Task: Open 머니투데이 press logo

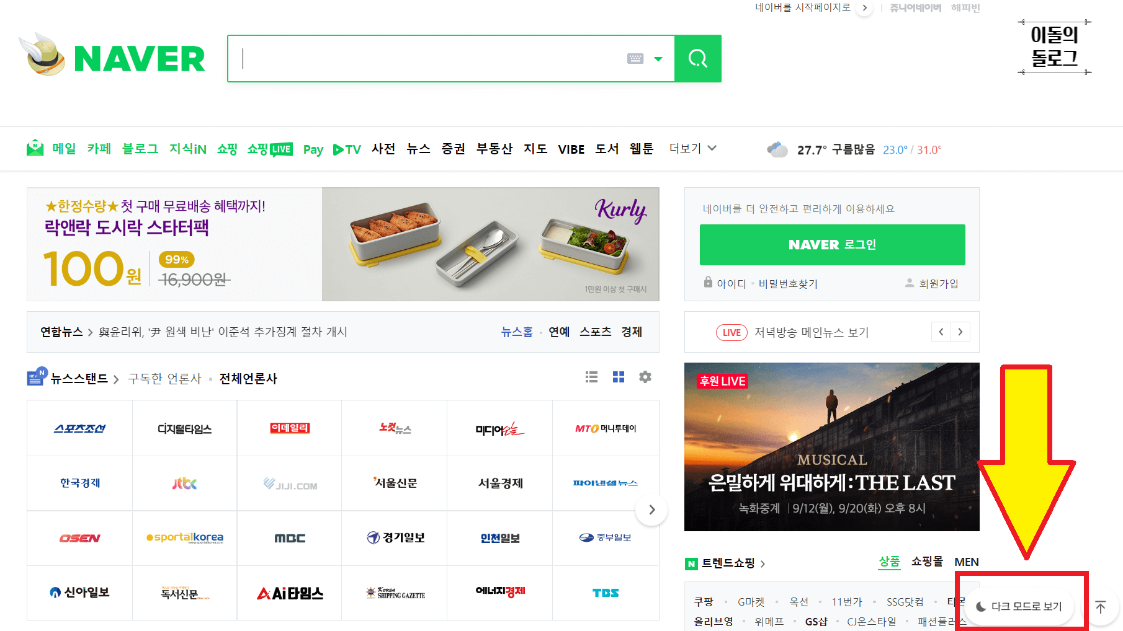Action: coord(606,428)
